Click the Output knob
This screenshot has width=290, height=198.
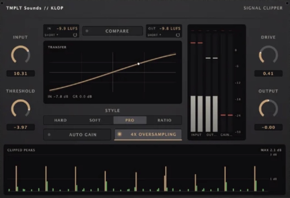(x=268, y=108)
